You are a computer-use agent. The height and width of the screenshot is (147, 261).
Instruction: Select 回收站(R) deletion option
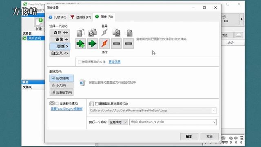tap(62, 78)
